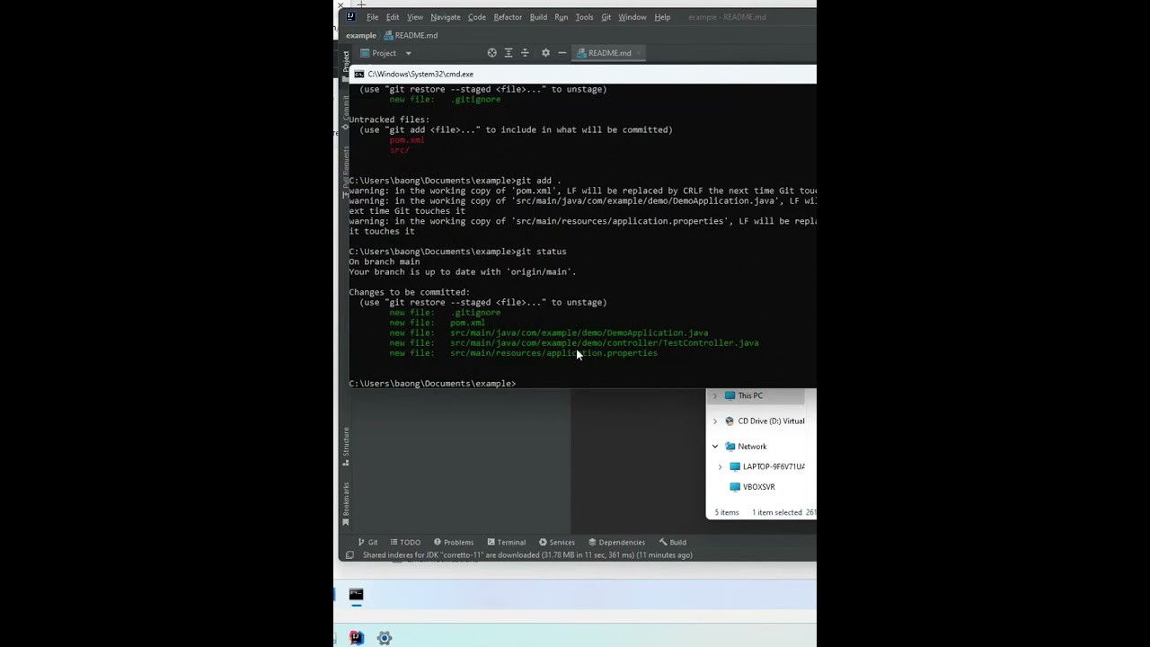Image resolution: width=1150 pixels, height=647 pixels.
Task: Open the Problems tool window
Action: coord(454,542)
